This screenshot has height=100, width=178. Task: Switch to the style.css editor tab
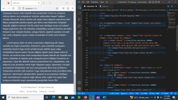(105, 6)
